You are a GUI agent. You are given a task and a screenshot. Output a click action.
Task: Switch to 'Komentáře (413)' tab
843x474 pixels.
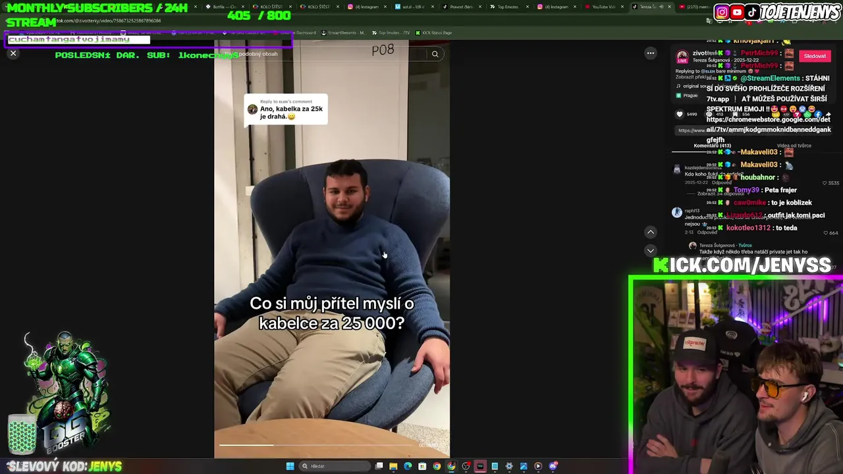pos(712,145)
